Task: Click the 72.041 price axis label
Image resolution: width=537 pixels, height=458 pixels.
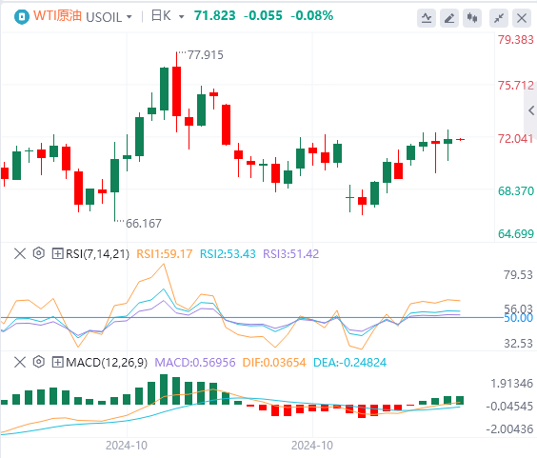Action: click(516, 139)
